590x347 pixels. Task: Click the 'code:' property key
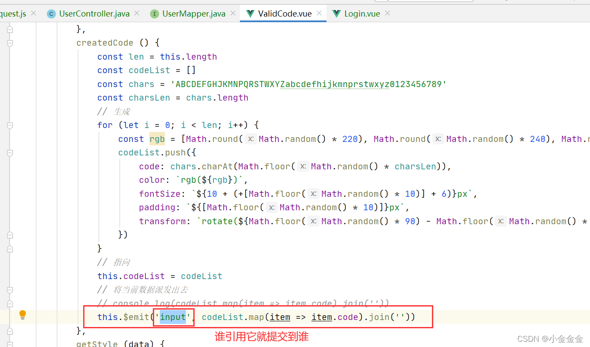[152, 166]
